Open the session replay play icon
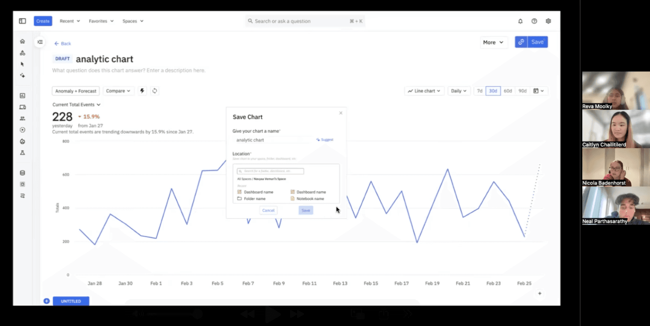Viewport: 650px width, 326px height. (22, 130)
